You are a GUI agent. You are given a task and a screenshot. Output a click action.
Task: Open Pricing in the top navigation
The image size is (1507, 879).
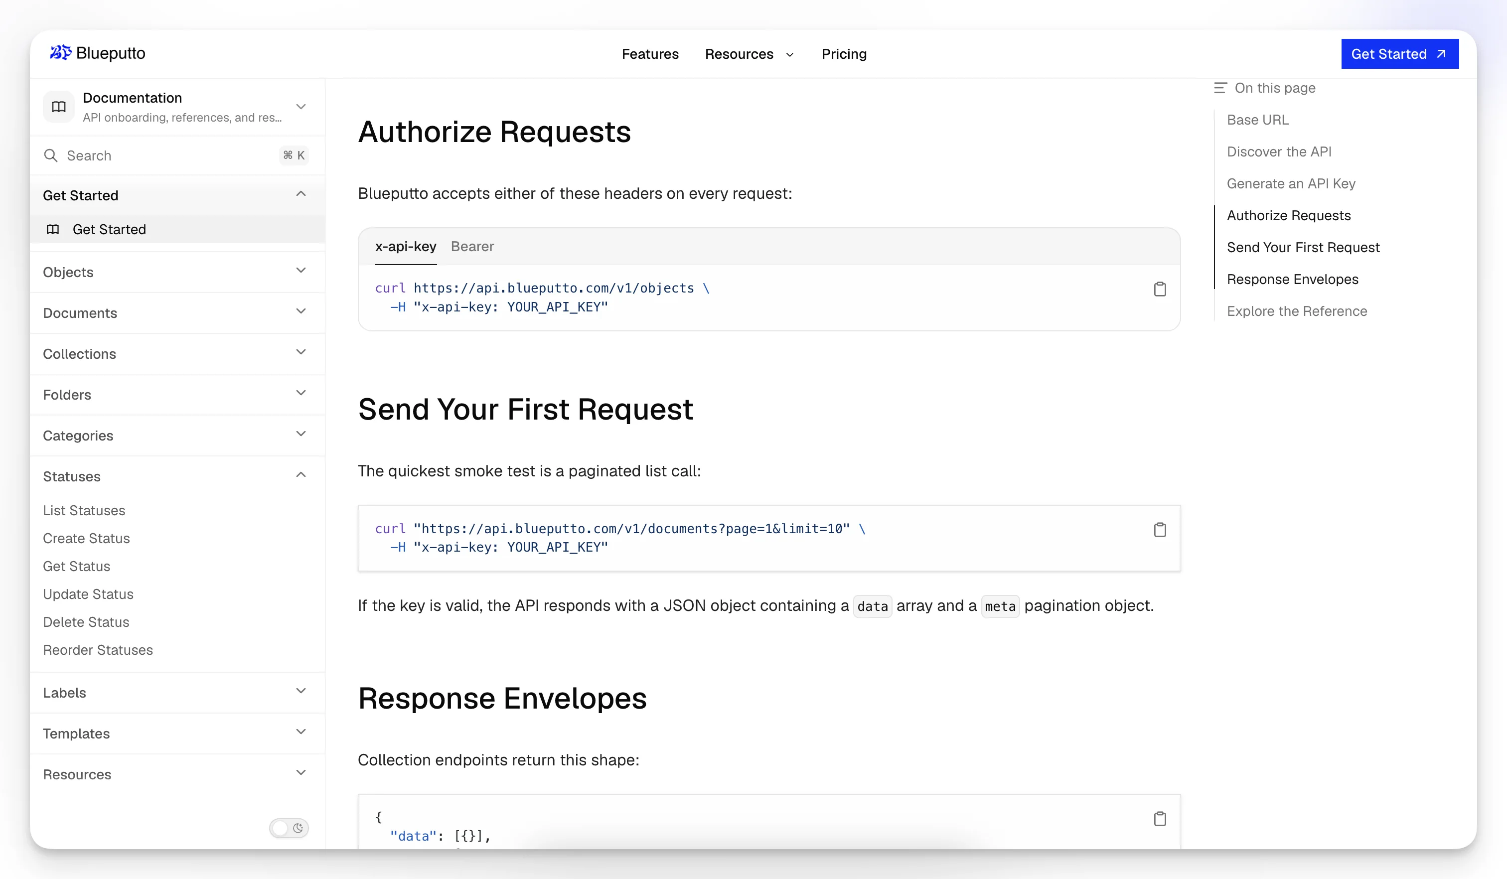(844, 54)
